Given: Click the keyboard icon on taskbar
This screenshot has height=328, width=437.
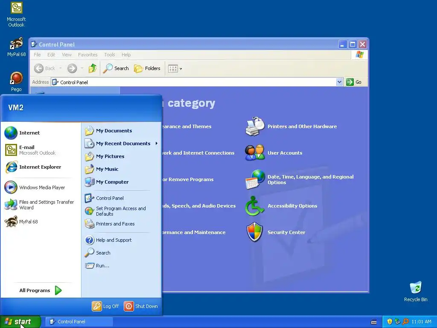Looking at the screenshot, I should click(x=374, y=322).
